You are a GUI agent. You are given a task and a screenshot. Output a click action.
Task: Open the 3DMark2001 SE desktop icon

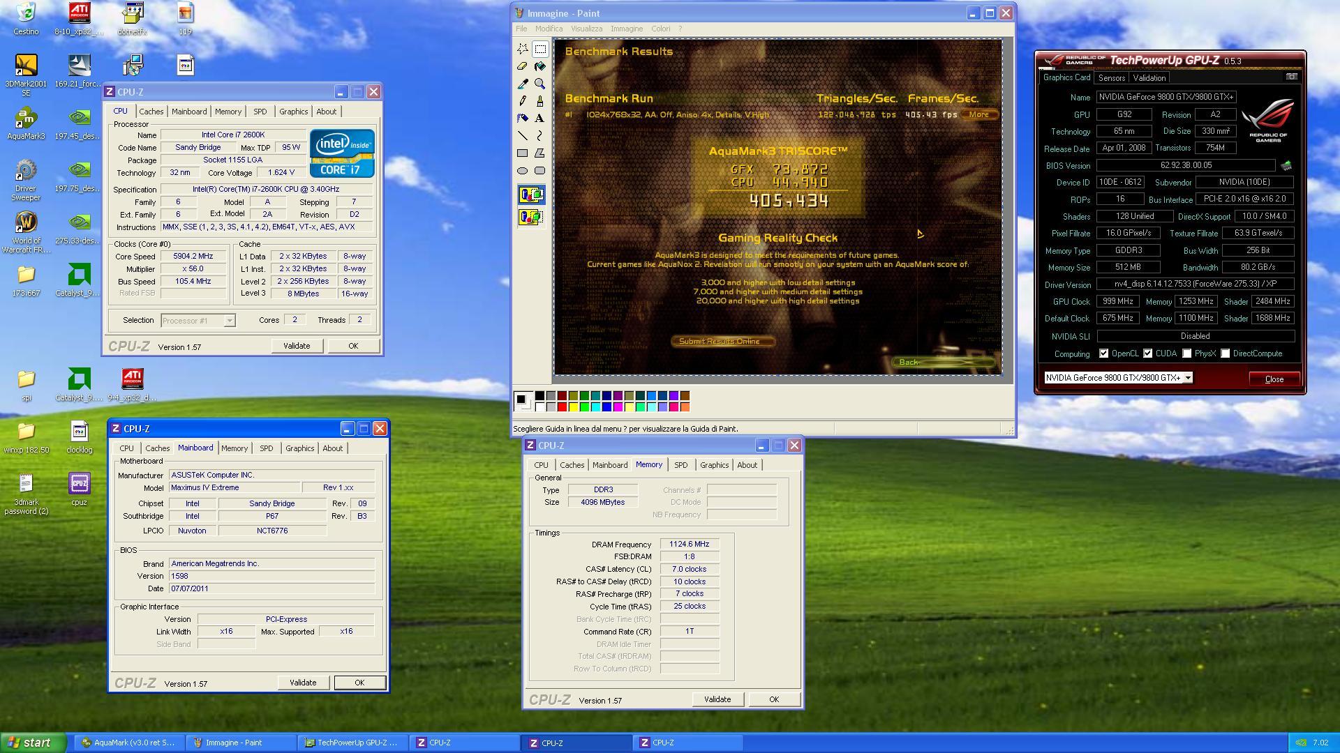pos(26,75)
